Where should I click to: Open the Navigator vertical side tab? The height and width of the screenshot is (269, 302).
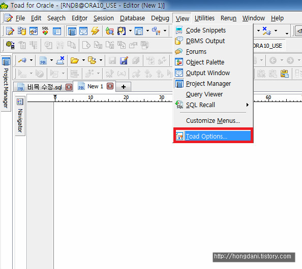tap(20, 116)
